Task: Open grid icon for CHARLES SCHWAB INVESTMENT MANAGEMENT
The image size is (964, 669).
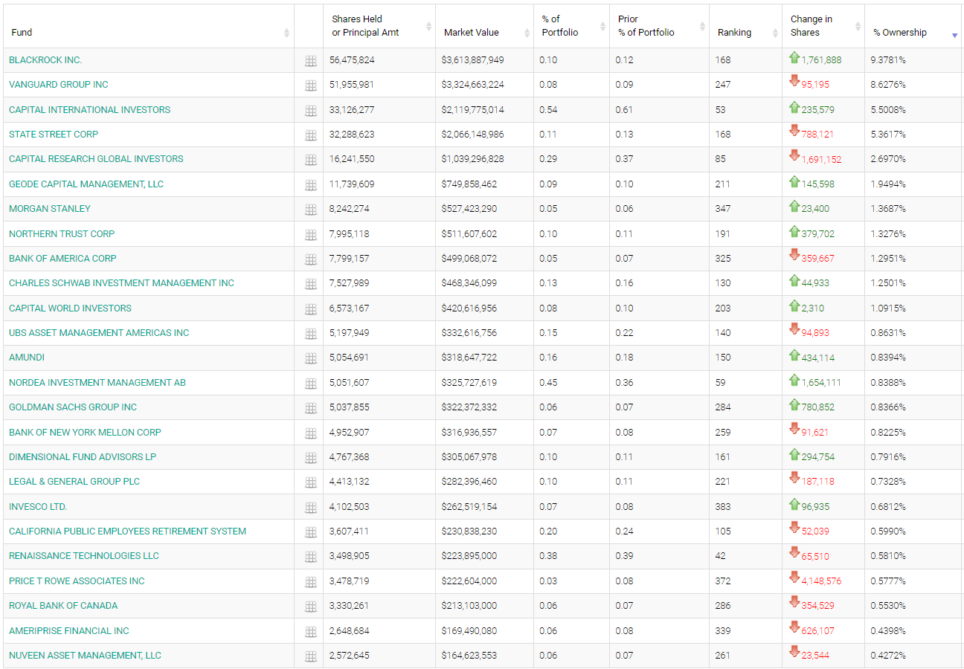Action: (311, 284)
